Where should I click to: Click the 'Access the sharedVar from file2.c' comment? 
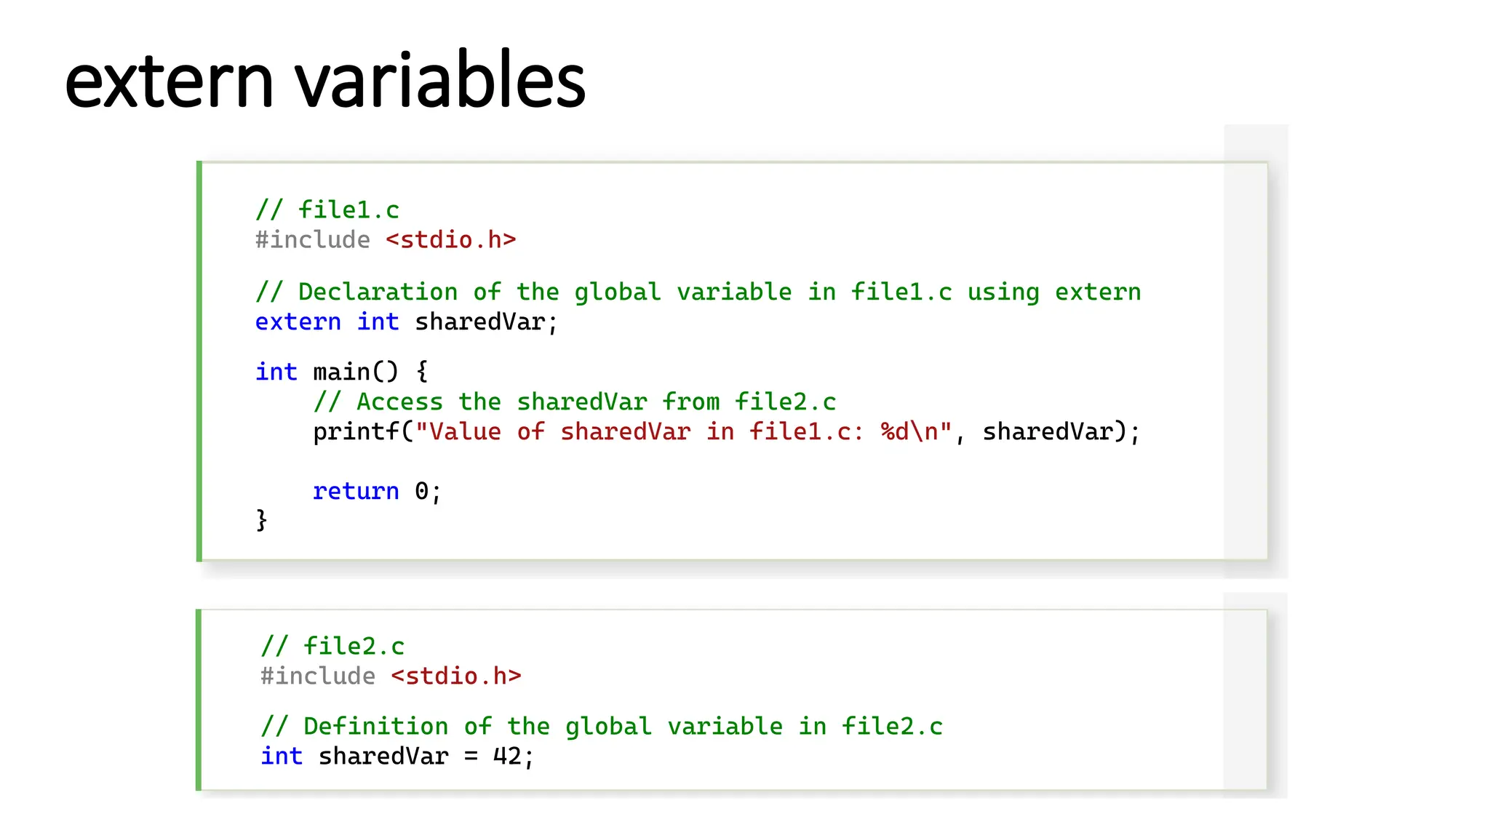pos(575,402)
